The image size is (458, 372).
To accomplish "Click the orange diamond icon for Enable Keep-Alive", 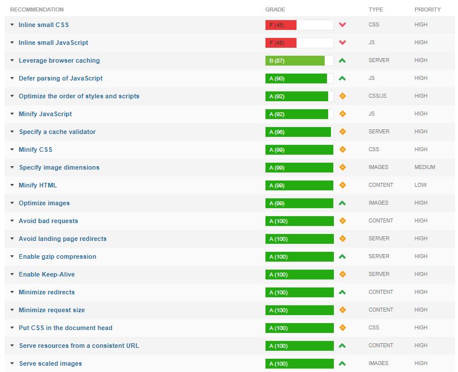I will (342, 274).
